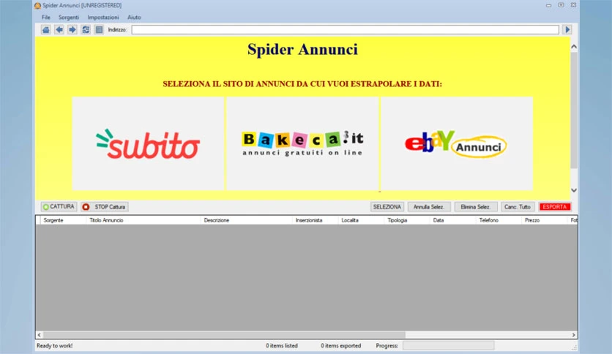This screenshot has width=612, height=354.
Task: Click the browser pane scroll up arrow
Action: pos(574,46)
